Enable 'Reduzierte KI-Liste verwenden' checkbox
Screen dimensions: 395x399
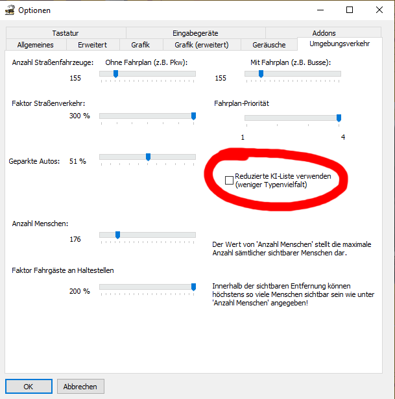229,180
